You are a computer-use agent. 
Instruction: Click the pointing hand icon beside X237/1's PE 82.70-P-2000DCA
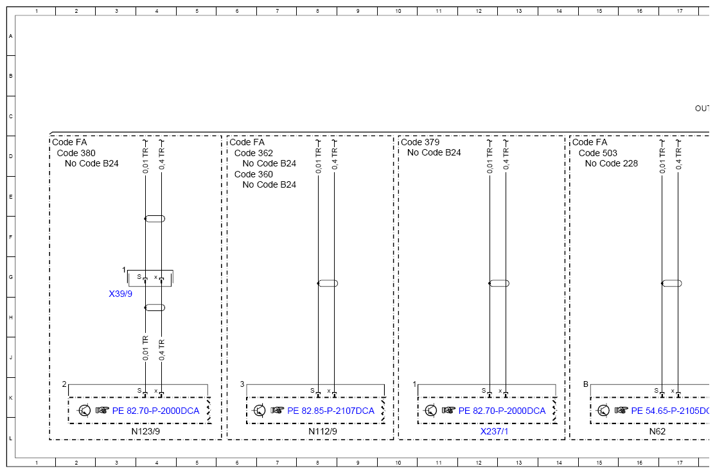point(448,411)
